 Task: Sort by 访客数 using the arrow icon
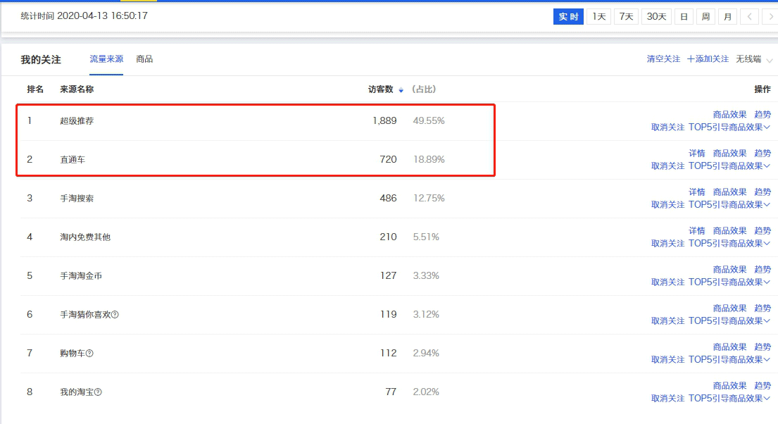[x=401, y=90]
